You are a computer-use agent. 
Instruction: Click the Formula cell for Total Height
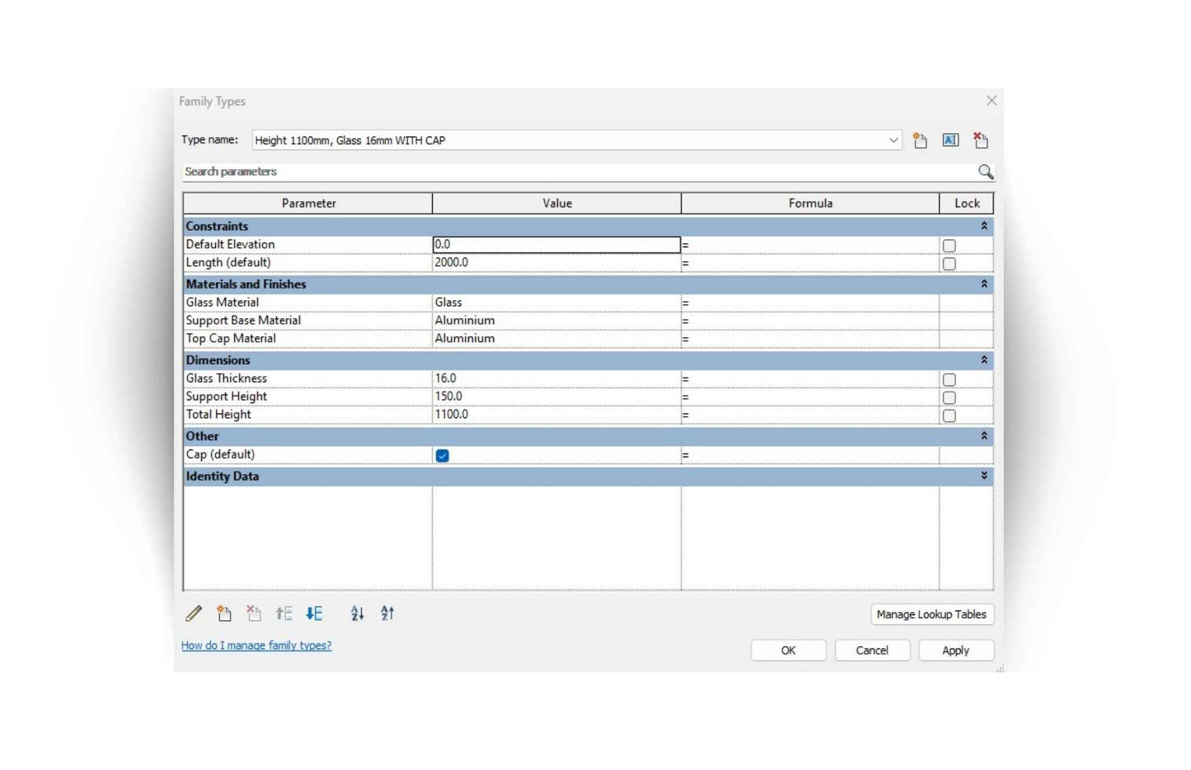click(810, 415)
